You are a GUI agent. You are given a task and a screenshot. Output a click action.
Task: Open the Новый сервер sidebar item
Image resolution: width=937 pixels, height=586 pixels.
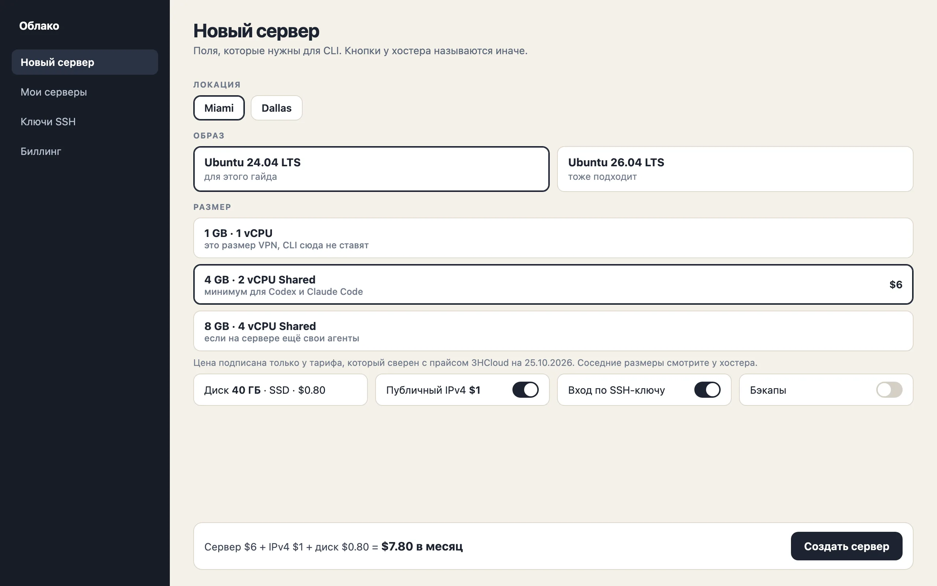click(x=85, y=62)
